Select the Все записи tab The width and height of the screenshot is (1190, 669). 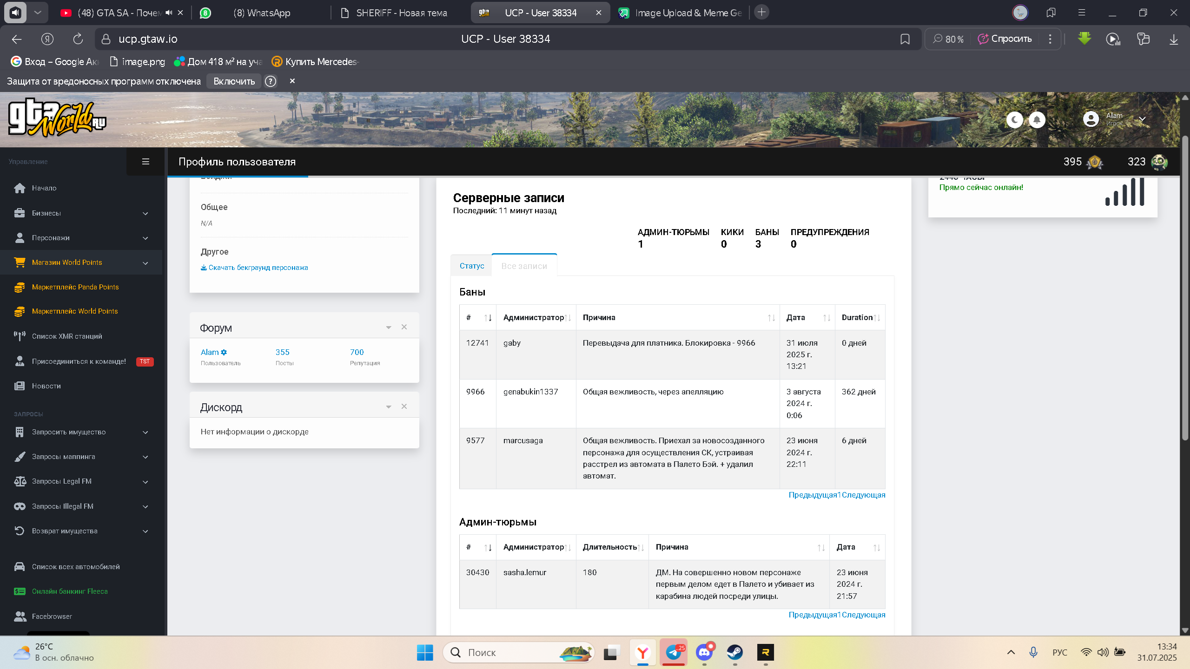524,266
